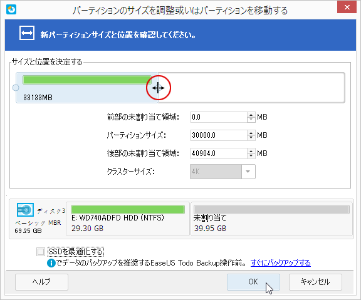Click the EaseUS app icon in title bar
This screenshot has height=300, width=361.
11,9
